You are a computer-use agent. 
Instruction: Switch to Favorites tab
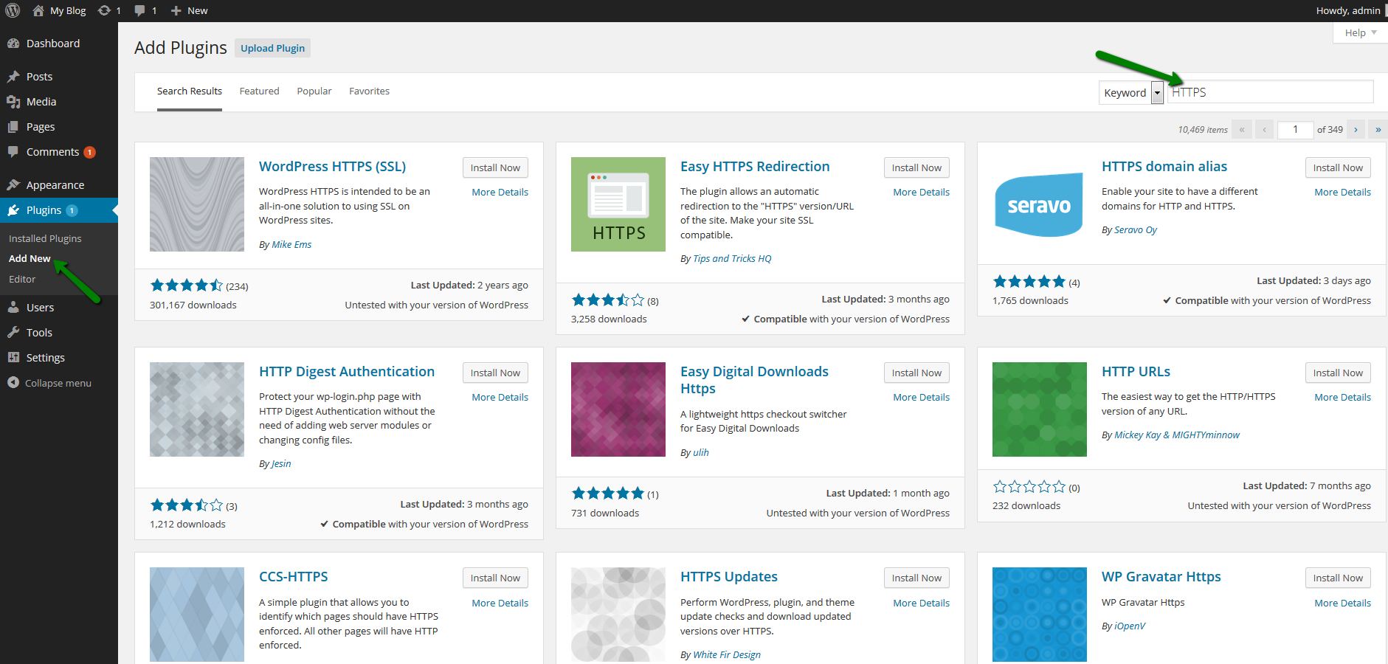coord(370,91)
